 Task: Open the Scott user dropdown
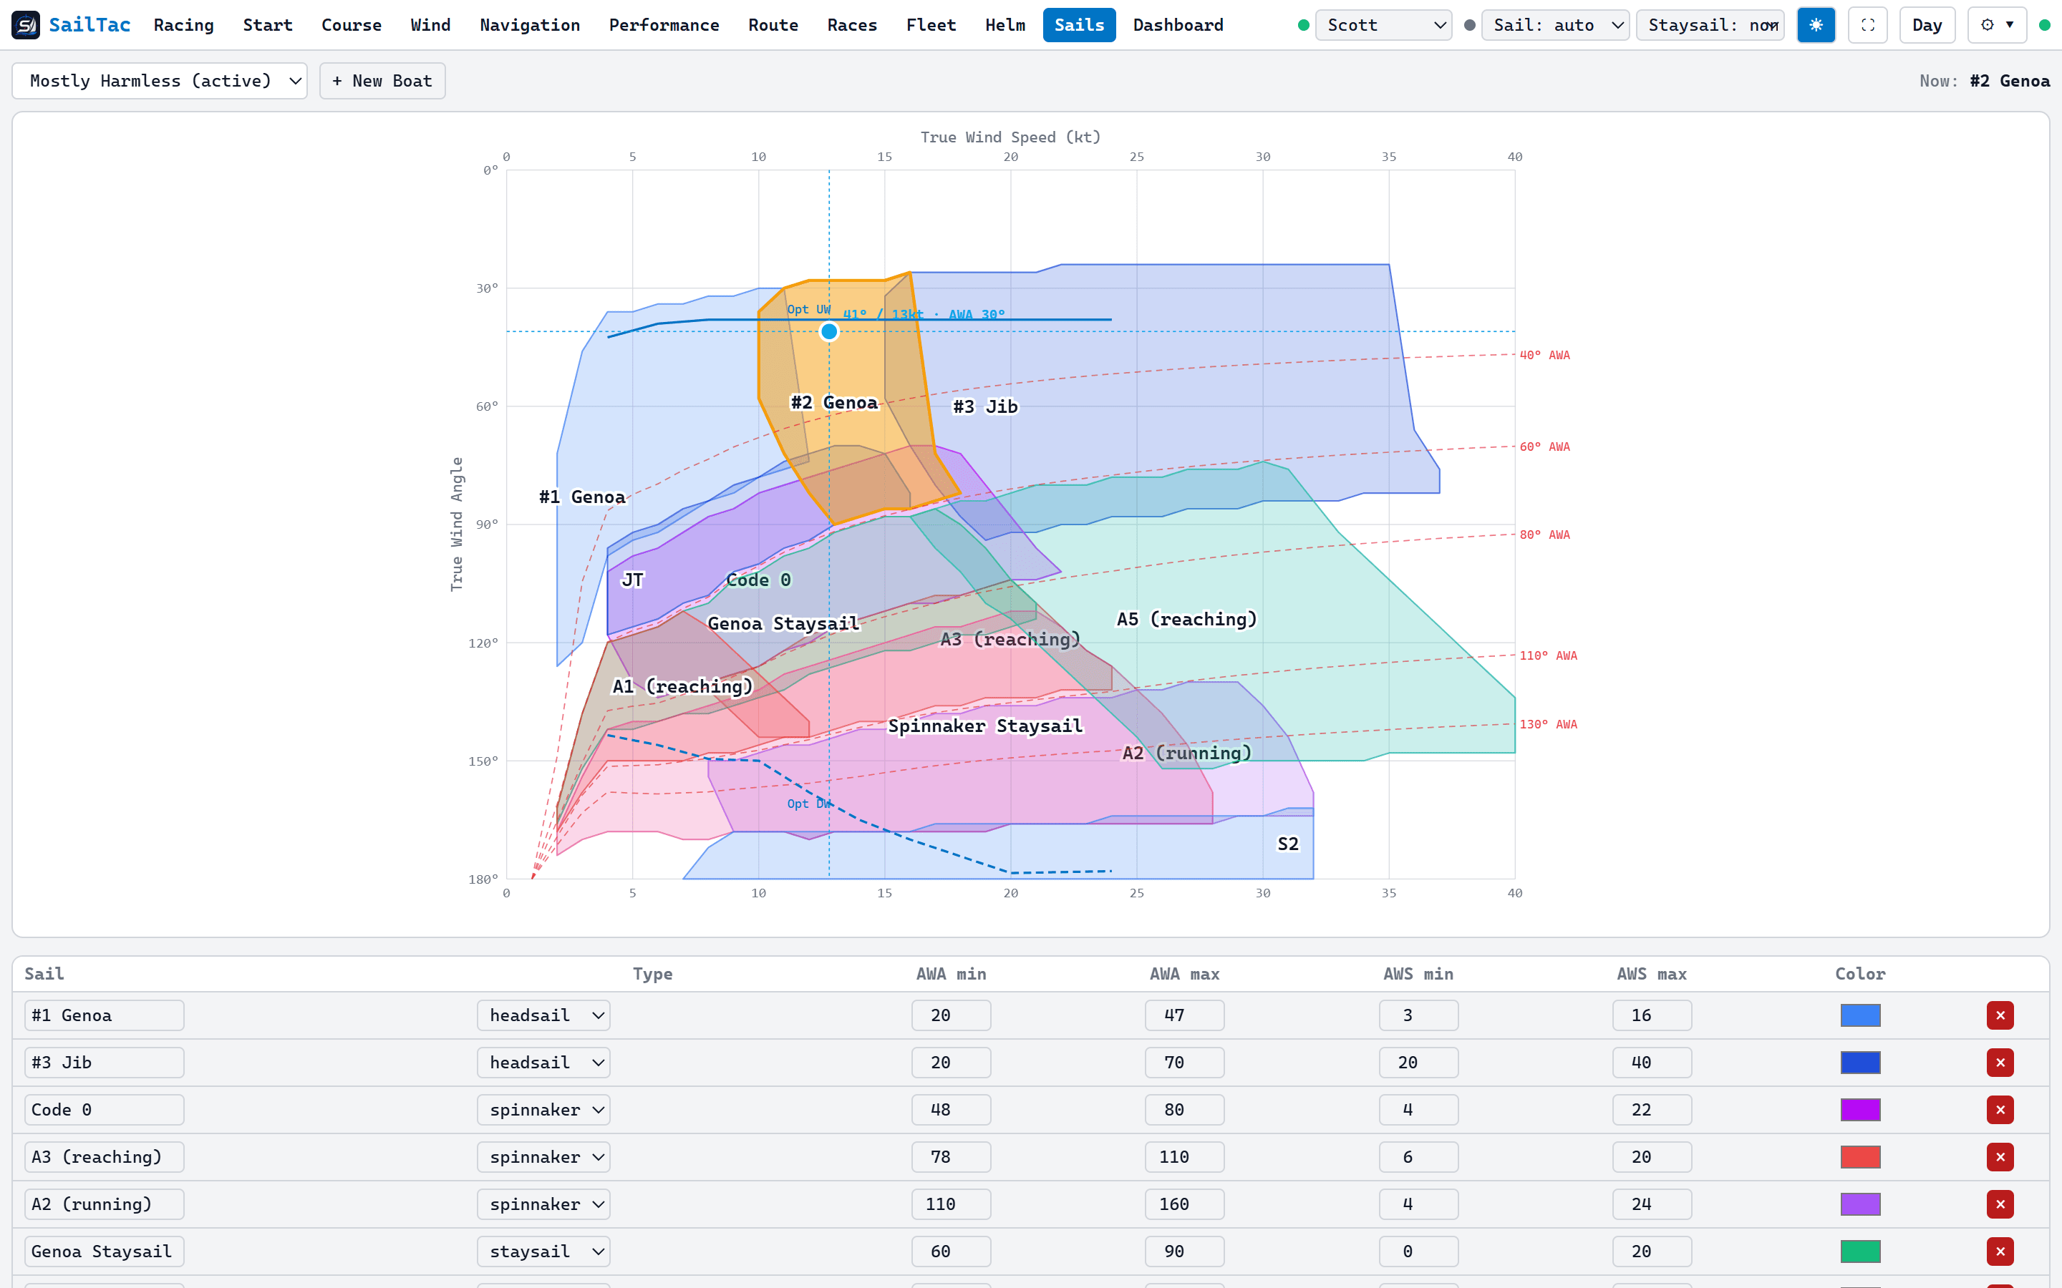pos(1383,25)
